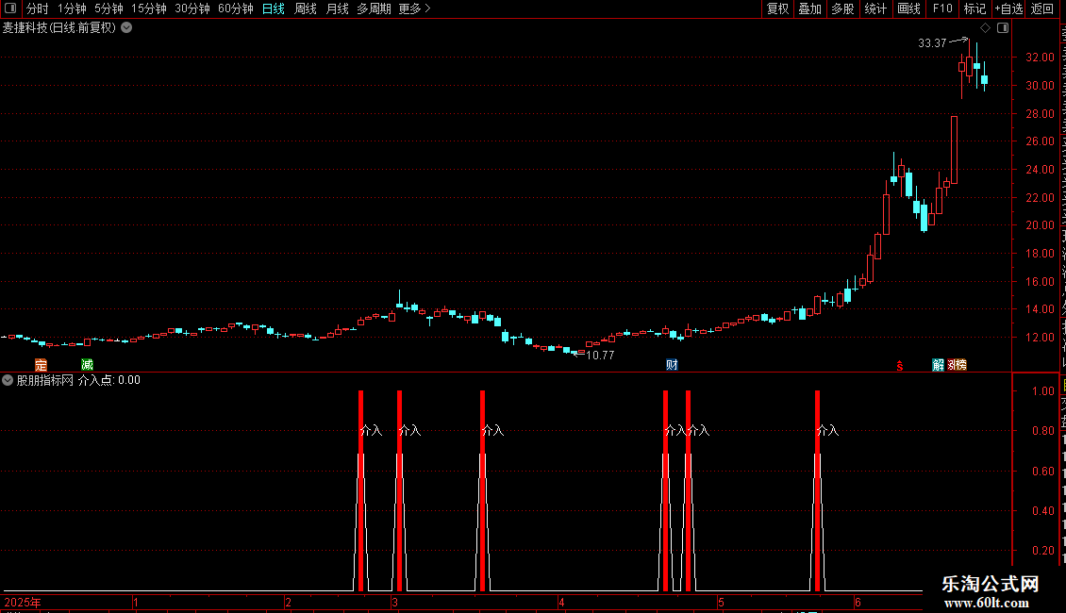
Task: Open the 定 event marker on the chart
Action: [x=41, y=365]
